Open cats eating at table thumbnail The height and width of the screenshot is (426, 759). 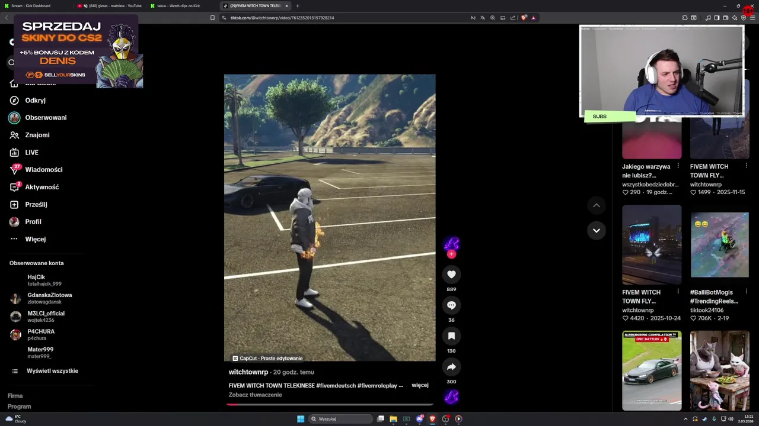[x=720, y=371]
